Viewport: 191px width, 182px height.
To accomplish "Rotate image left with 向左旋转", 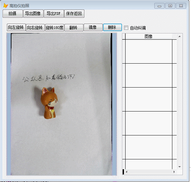I will (x=16, y=28).
